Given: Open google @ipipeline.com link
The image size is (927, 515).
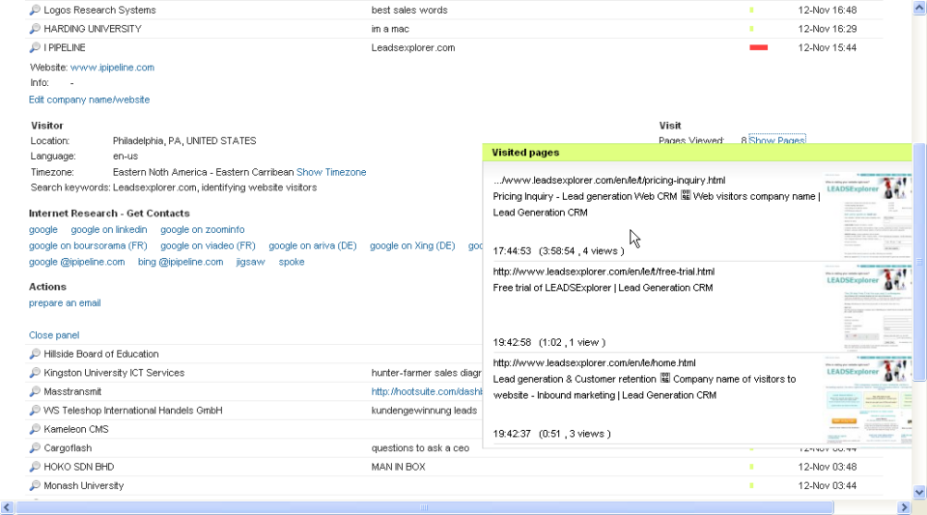Looking at the screenshot, I should pos(77,262).
